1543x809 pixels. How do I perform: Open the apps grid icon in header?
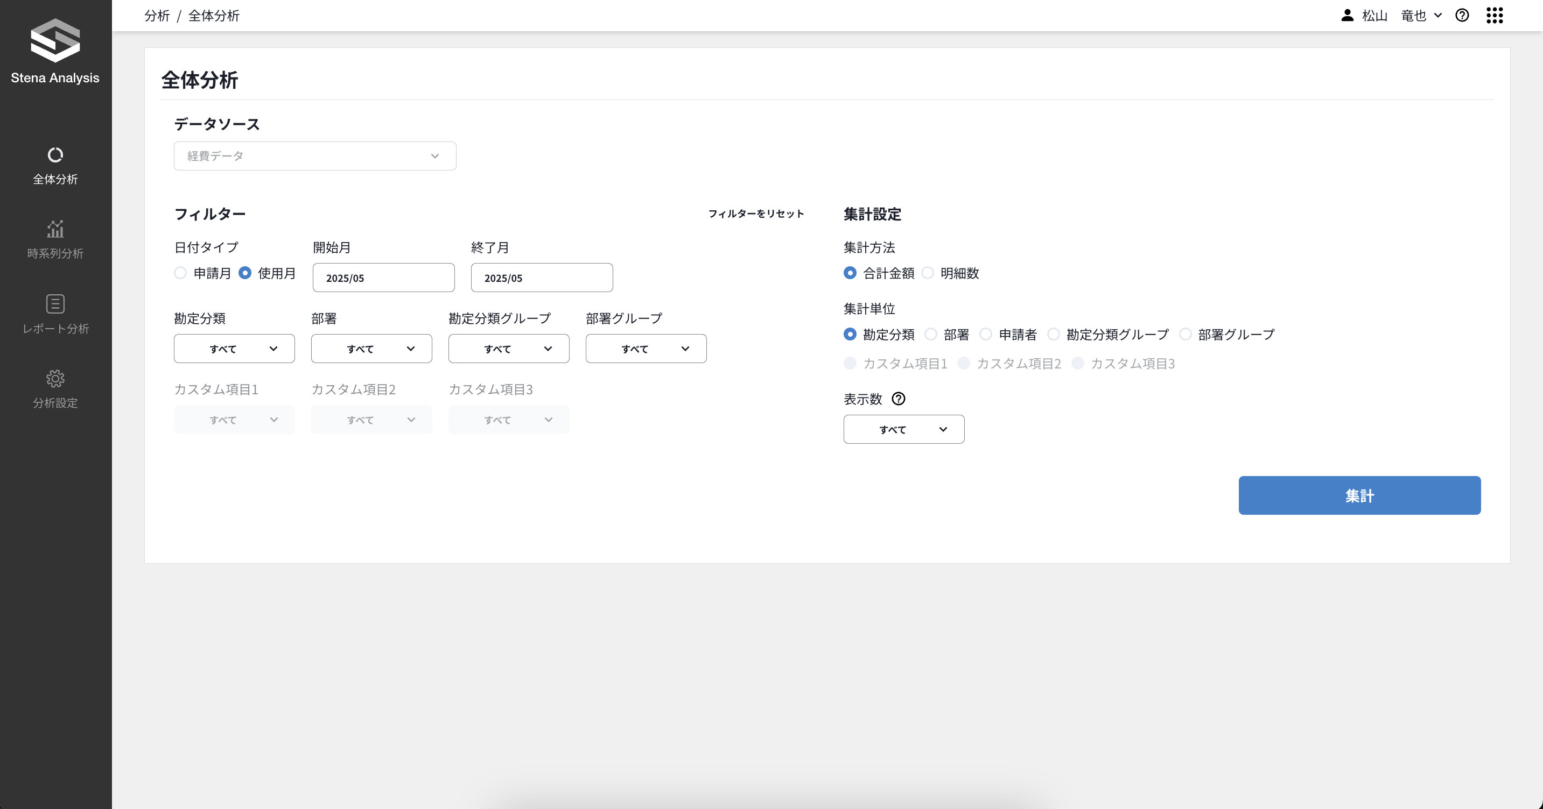pyautogui.click(x=1495, y=16)
